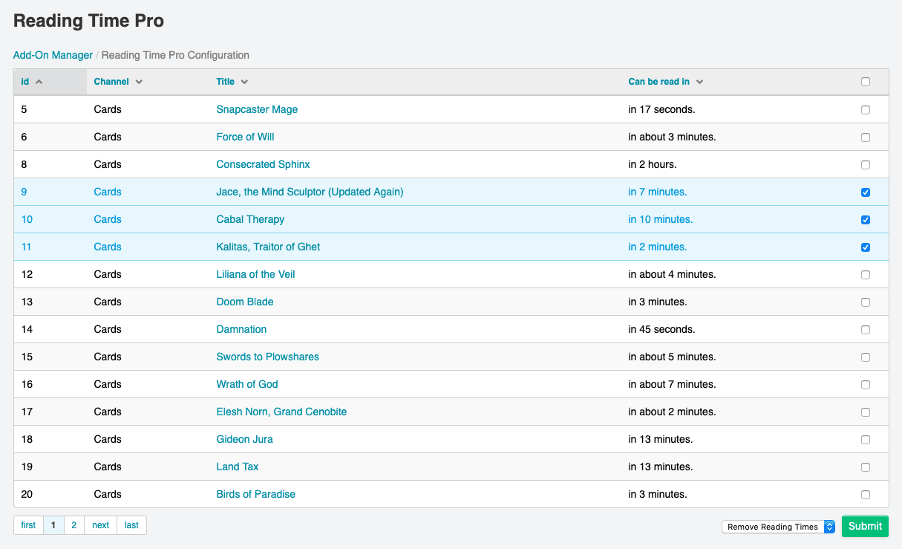Open the Wrath of God entry
Screen dimensions: 902x549
pyautogui.click(x=247, y=384)
